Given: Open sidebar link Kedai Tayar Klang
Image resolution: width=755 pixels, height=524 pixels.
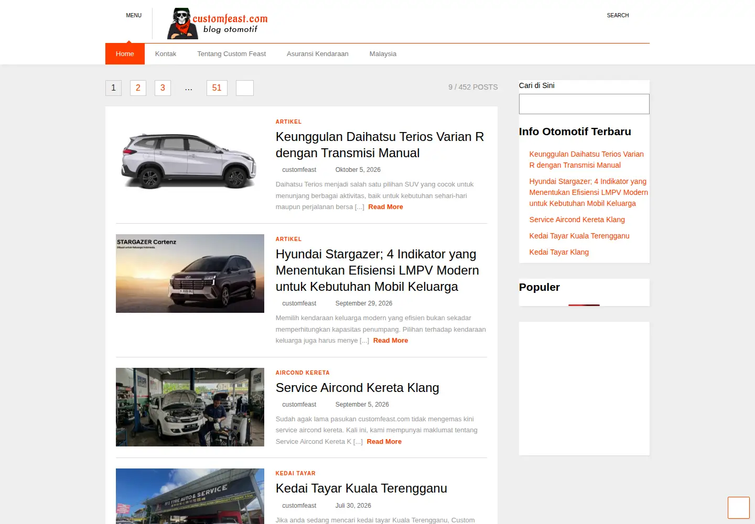Looking at the screenshot, I should click(559, 252).
